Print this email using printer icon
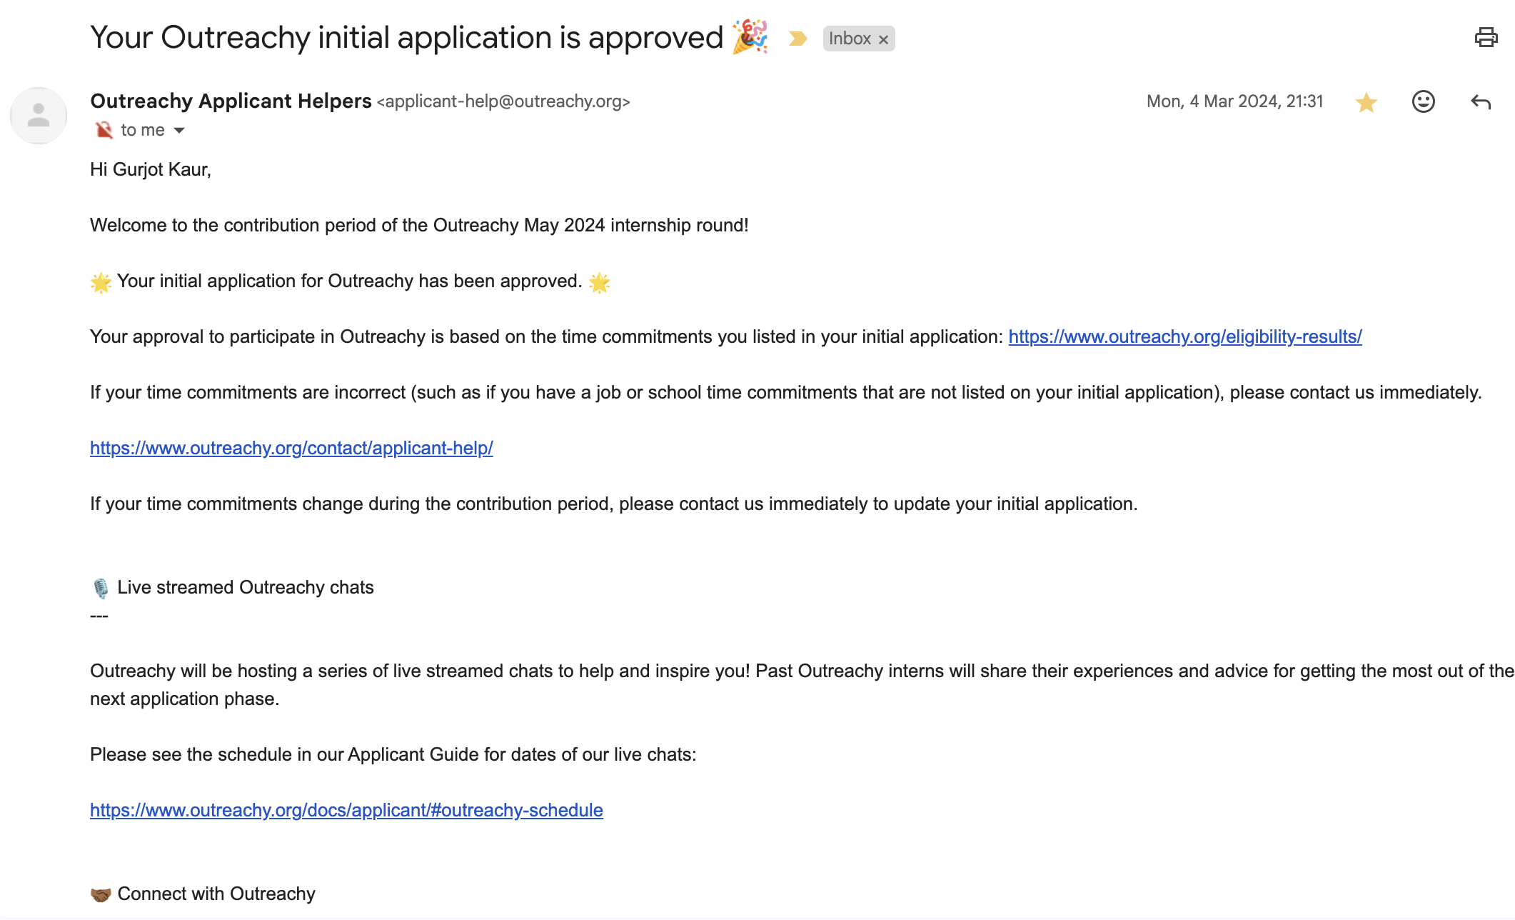1515x920 pixels. click(1486, 37)
